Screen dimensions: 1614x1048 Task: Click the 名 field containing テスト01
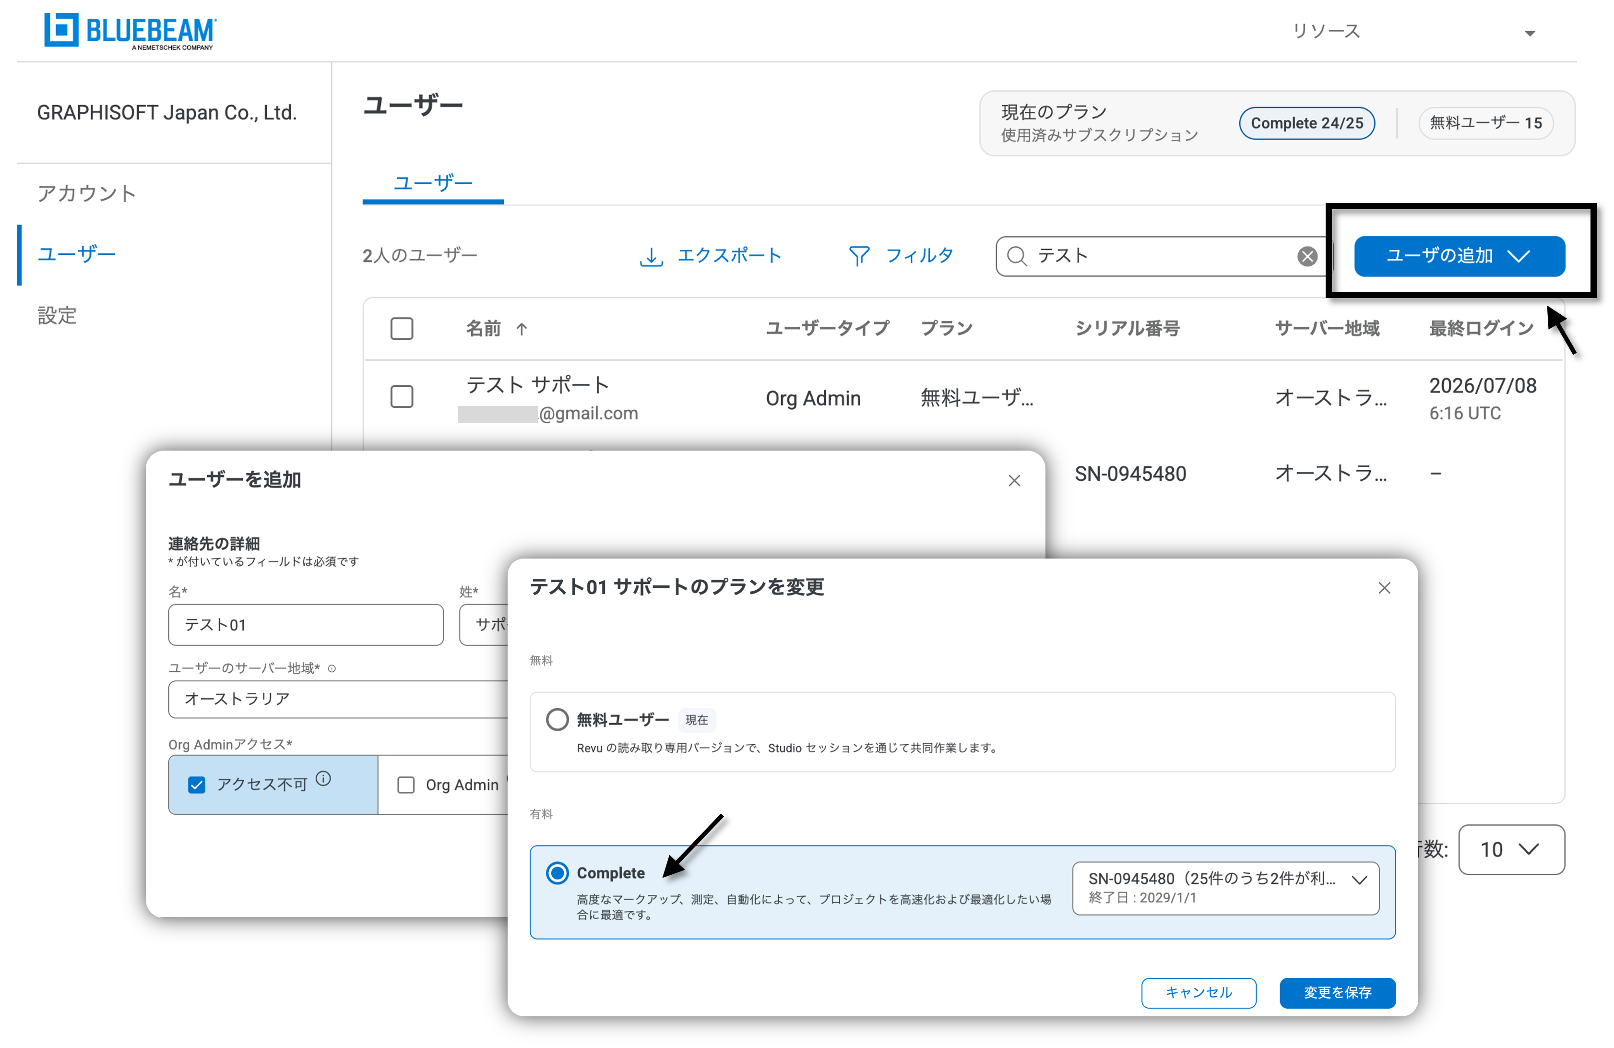[306, 625]
